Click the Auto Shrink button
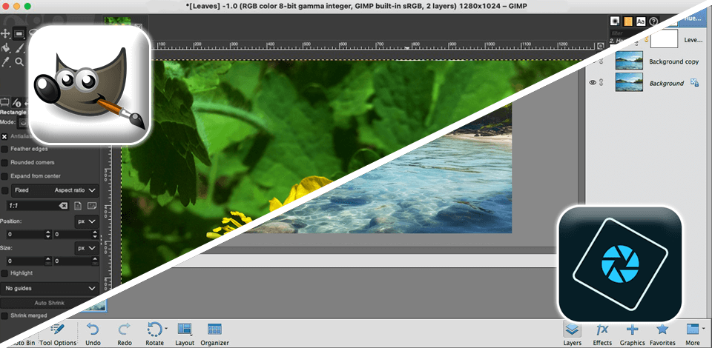Viewport: 712px width, 348px height. tap(49, 303)
